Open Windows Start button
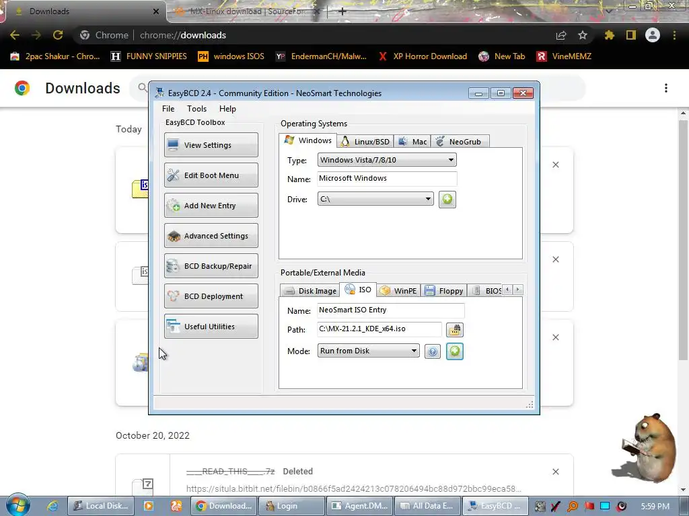 [x=17, y=505]
